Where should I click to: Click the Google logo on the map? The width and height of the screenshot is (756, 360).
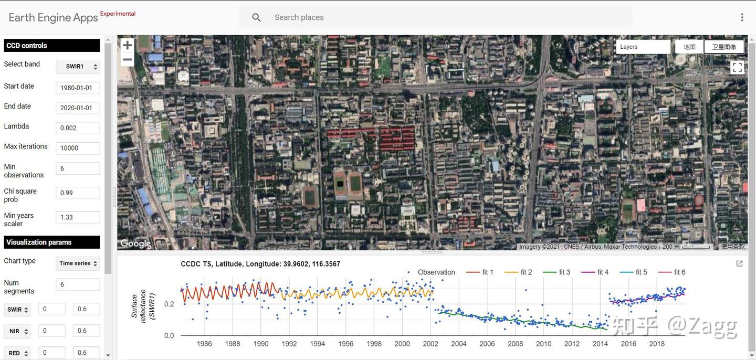click(x=135, y=243)
